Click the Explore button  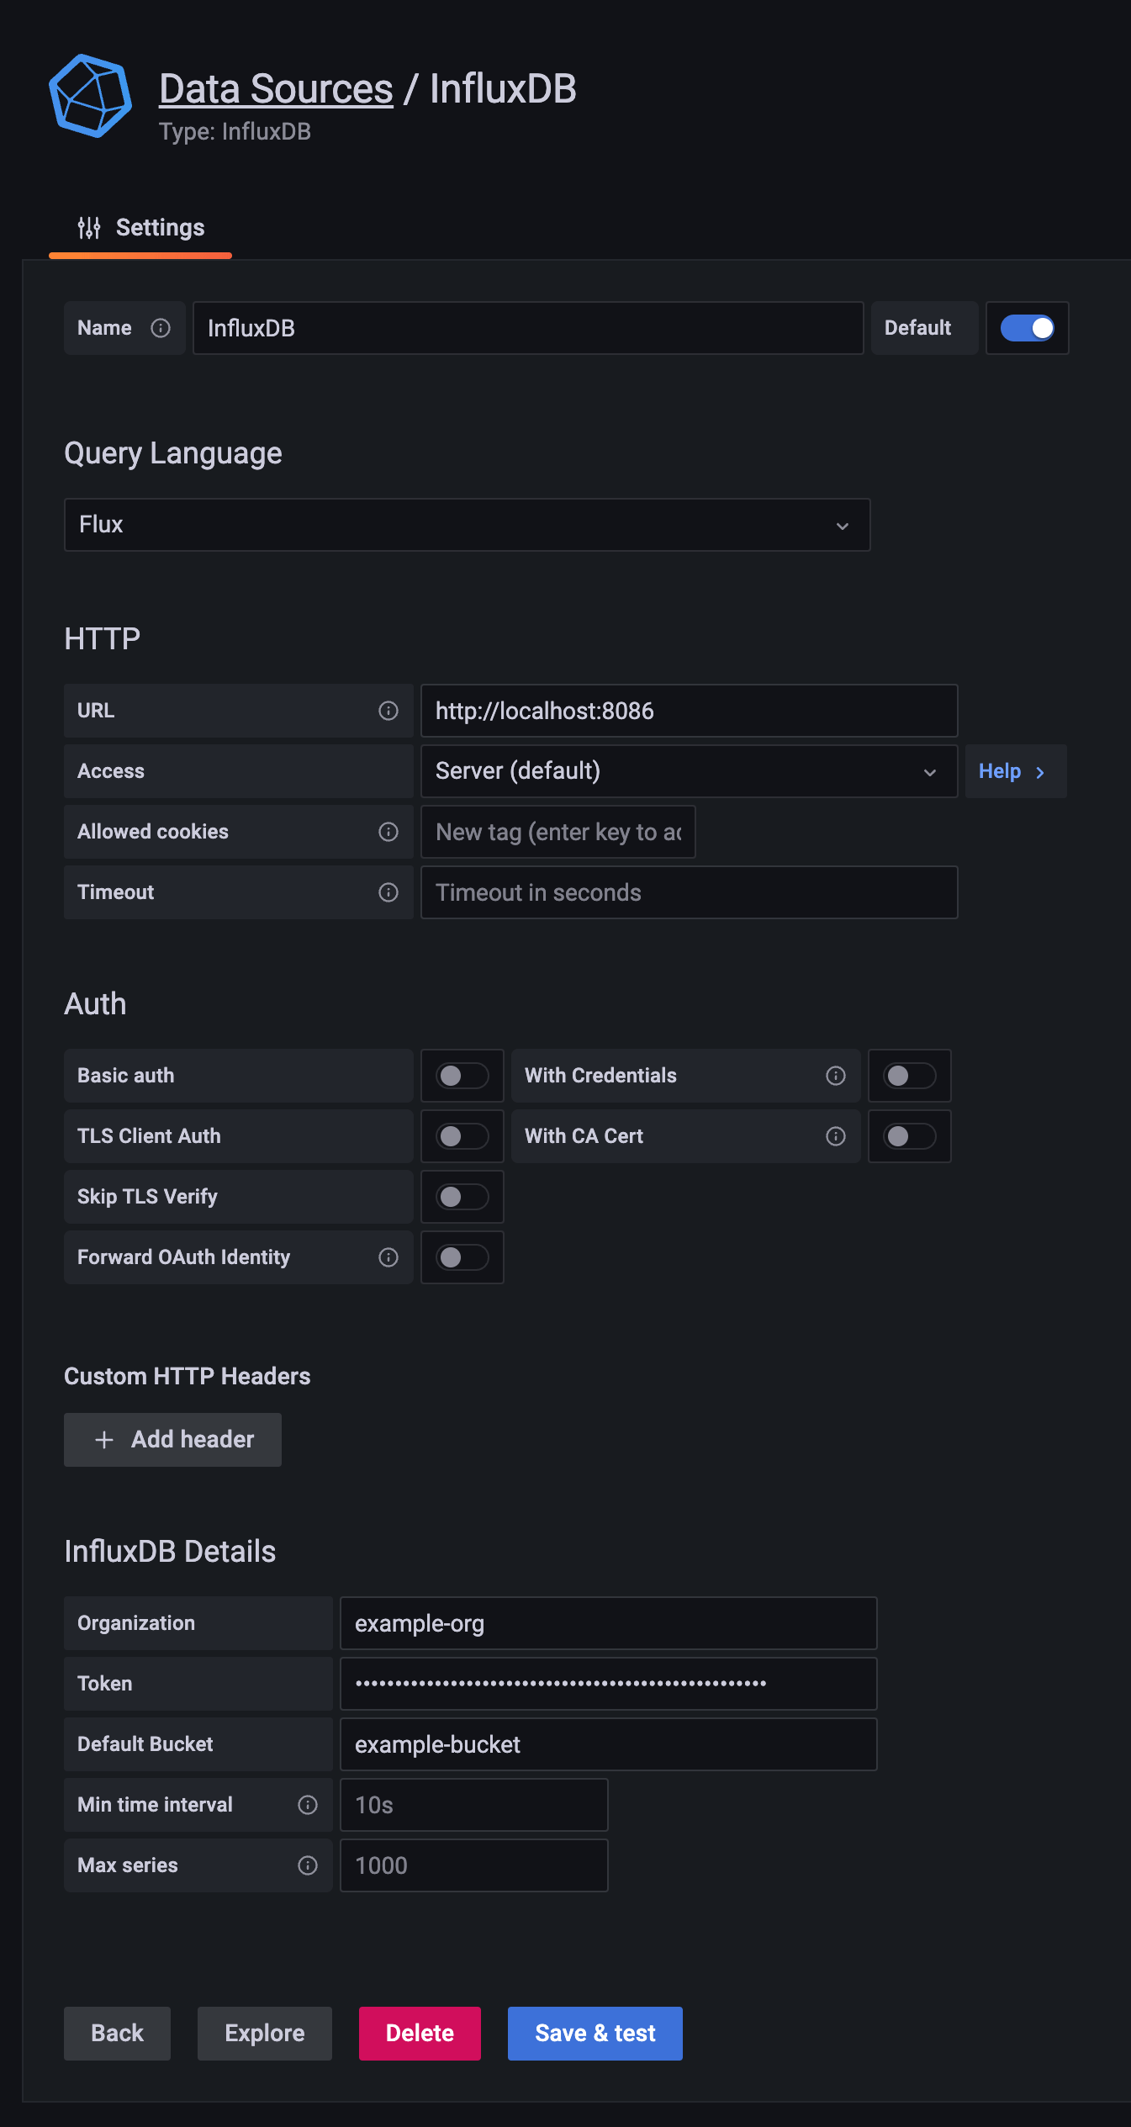pos(265,2034)
